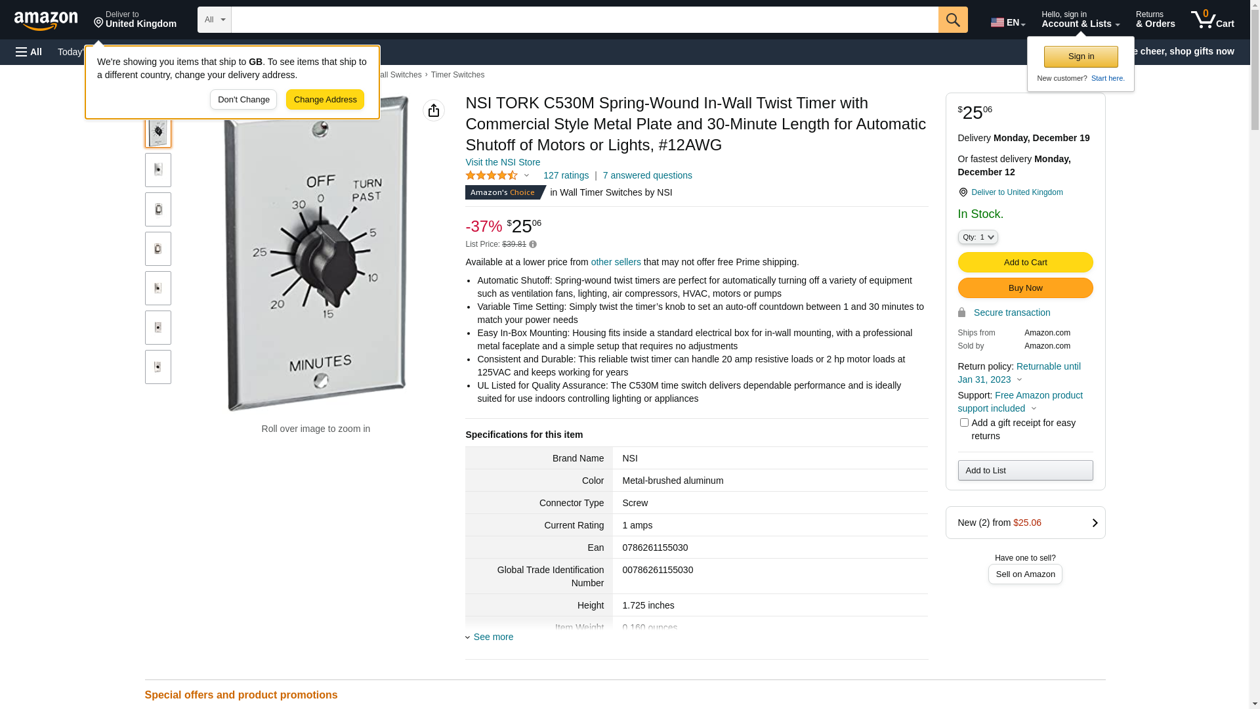Open the Visit the NSI Store link

[503, 162]
